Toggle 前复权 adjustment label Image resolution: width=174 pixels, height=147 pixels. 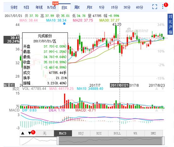(9, 85)
